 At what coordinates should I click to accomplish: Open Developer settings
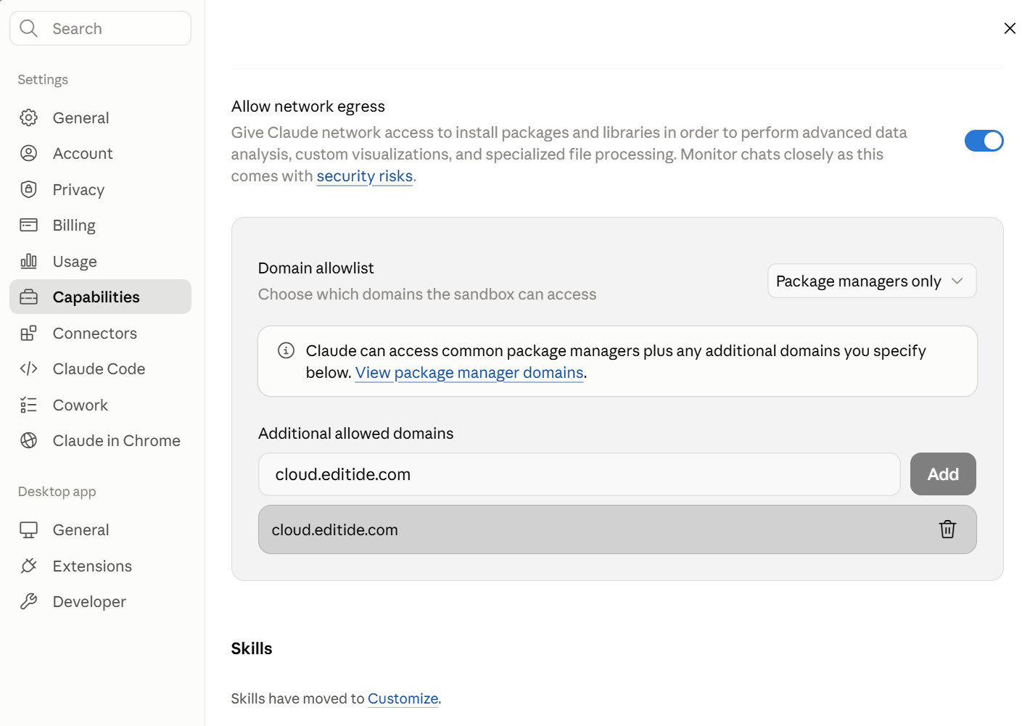point(100,601)
